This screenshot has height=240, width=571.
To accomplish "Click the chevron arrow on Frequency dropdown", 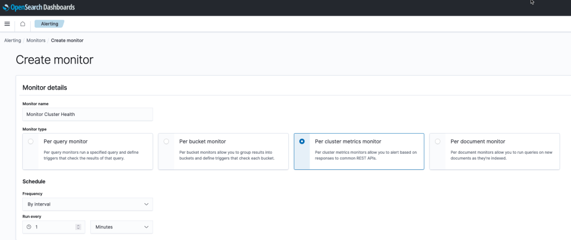I will pyautogui.click(x=147, y=204).
